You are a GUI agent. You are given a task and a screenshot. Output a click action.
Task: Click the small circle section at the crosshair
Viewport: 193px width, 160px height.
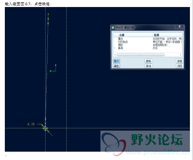tap(45, 128)
